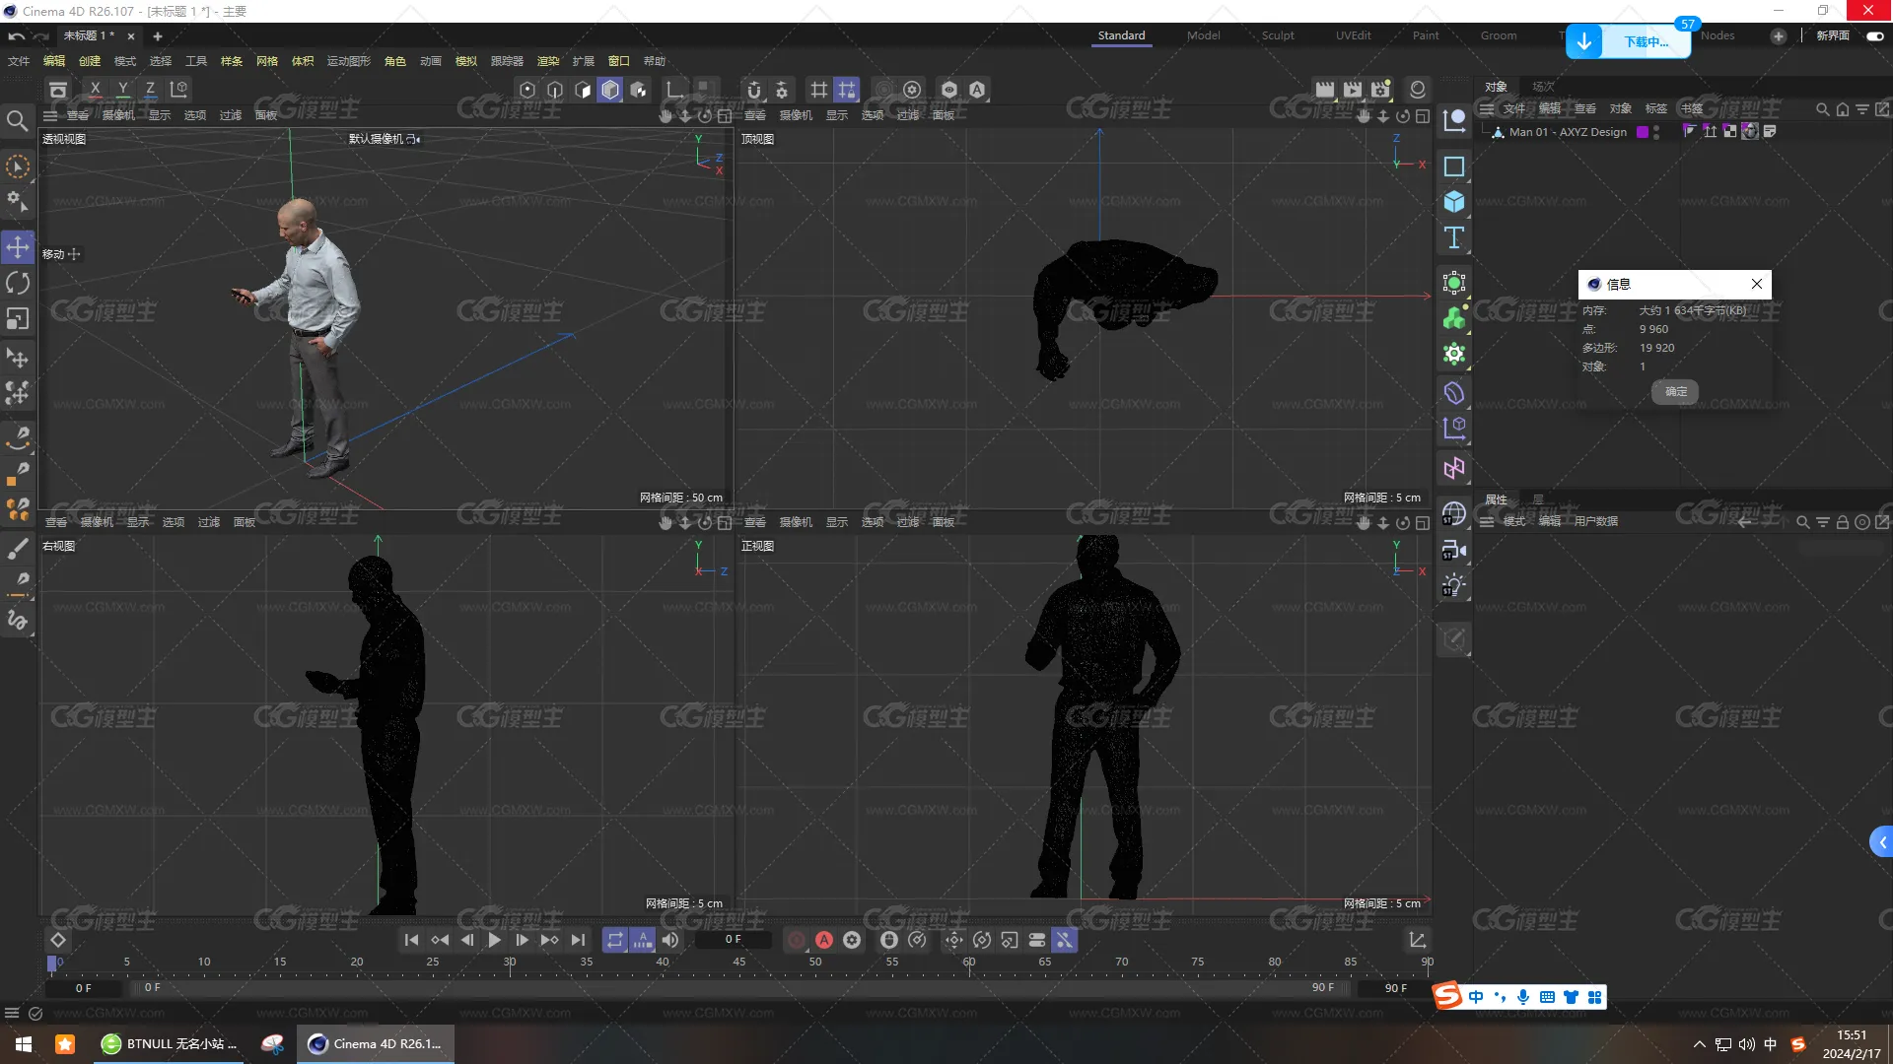Click the Record Active Objects button

(x=797, y=940)
